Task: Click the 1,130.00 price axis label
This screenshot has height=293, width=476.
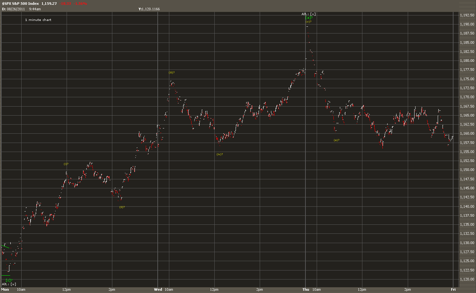Action: pyautogui.click(x=467, y=243)
